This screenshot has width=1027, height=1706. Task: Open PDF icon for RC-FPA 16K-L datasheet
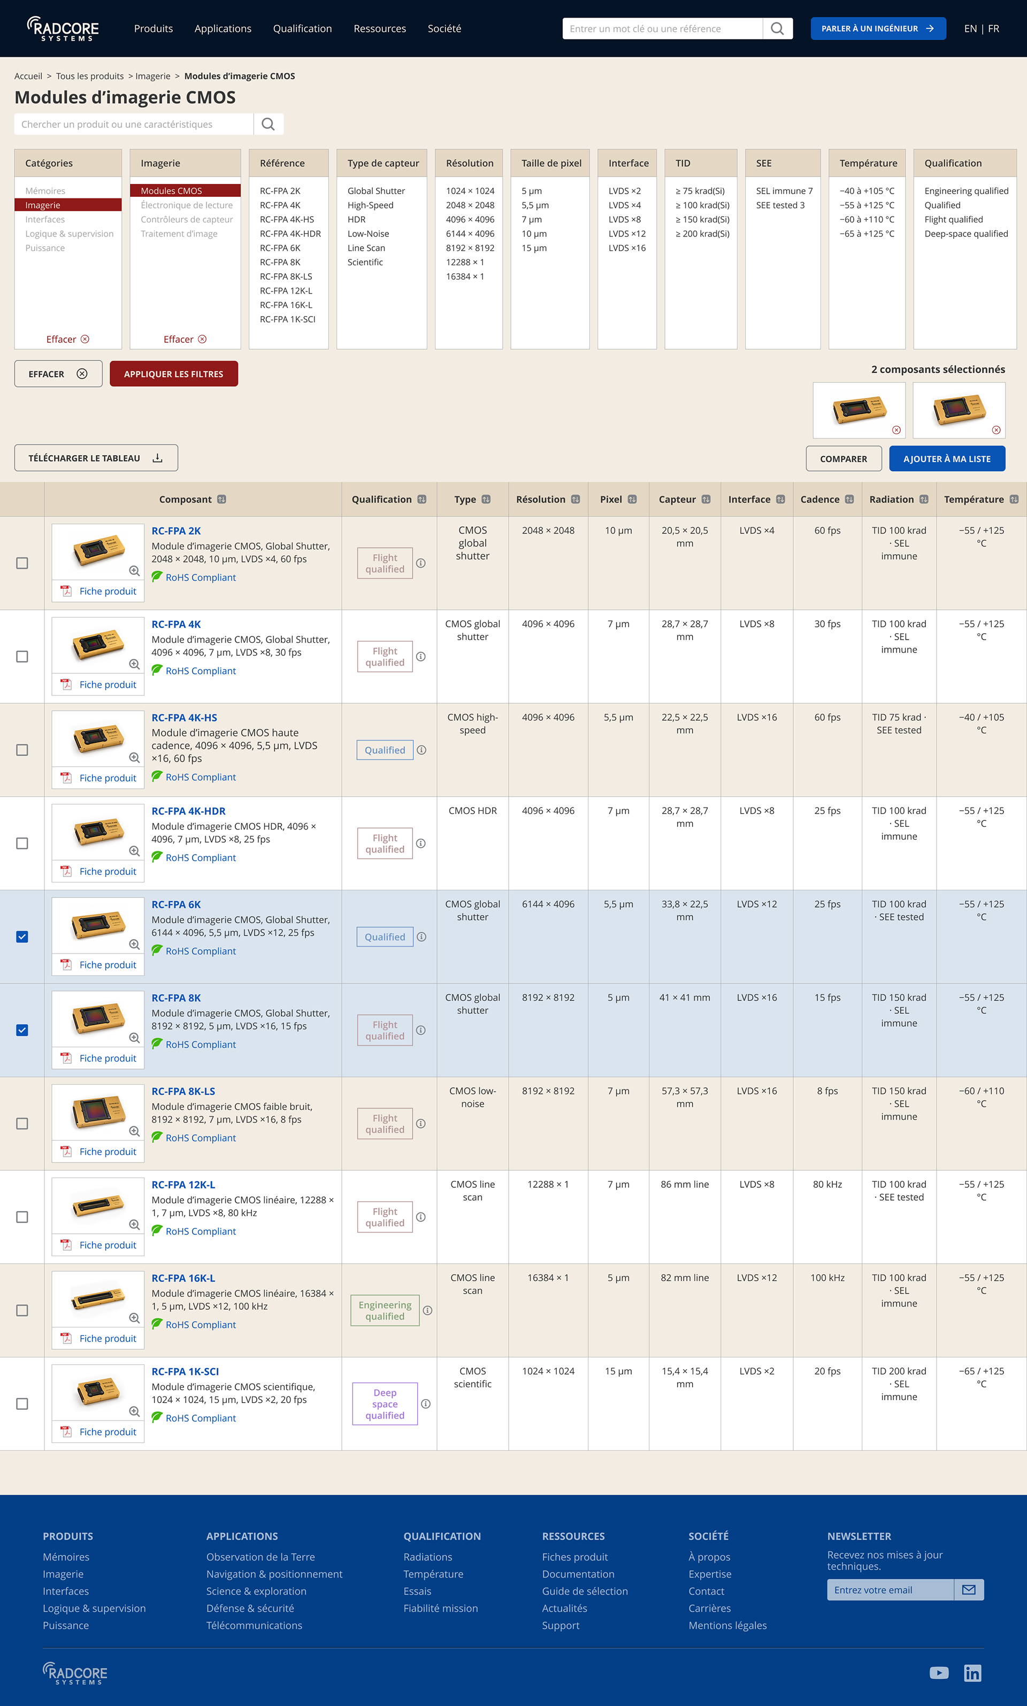click(66, 1338)
